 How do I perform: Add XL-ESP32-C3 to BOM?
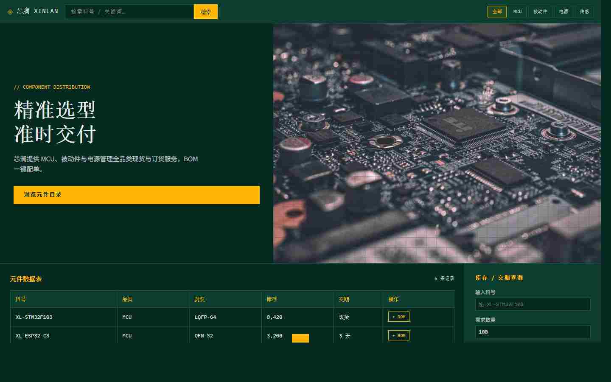click(399, 335)
